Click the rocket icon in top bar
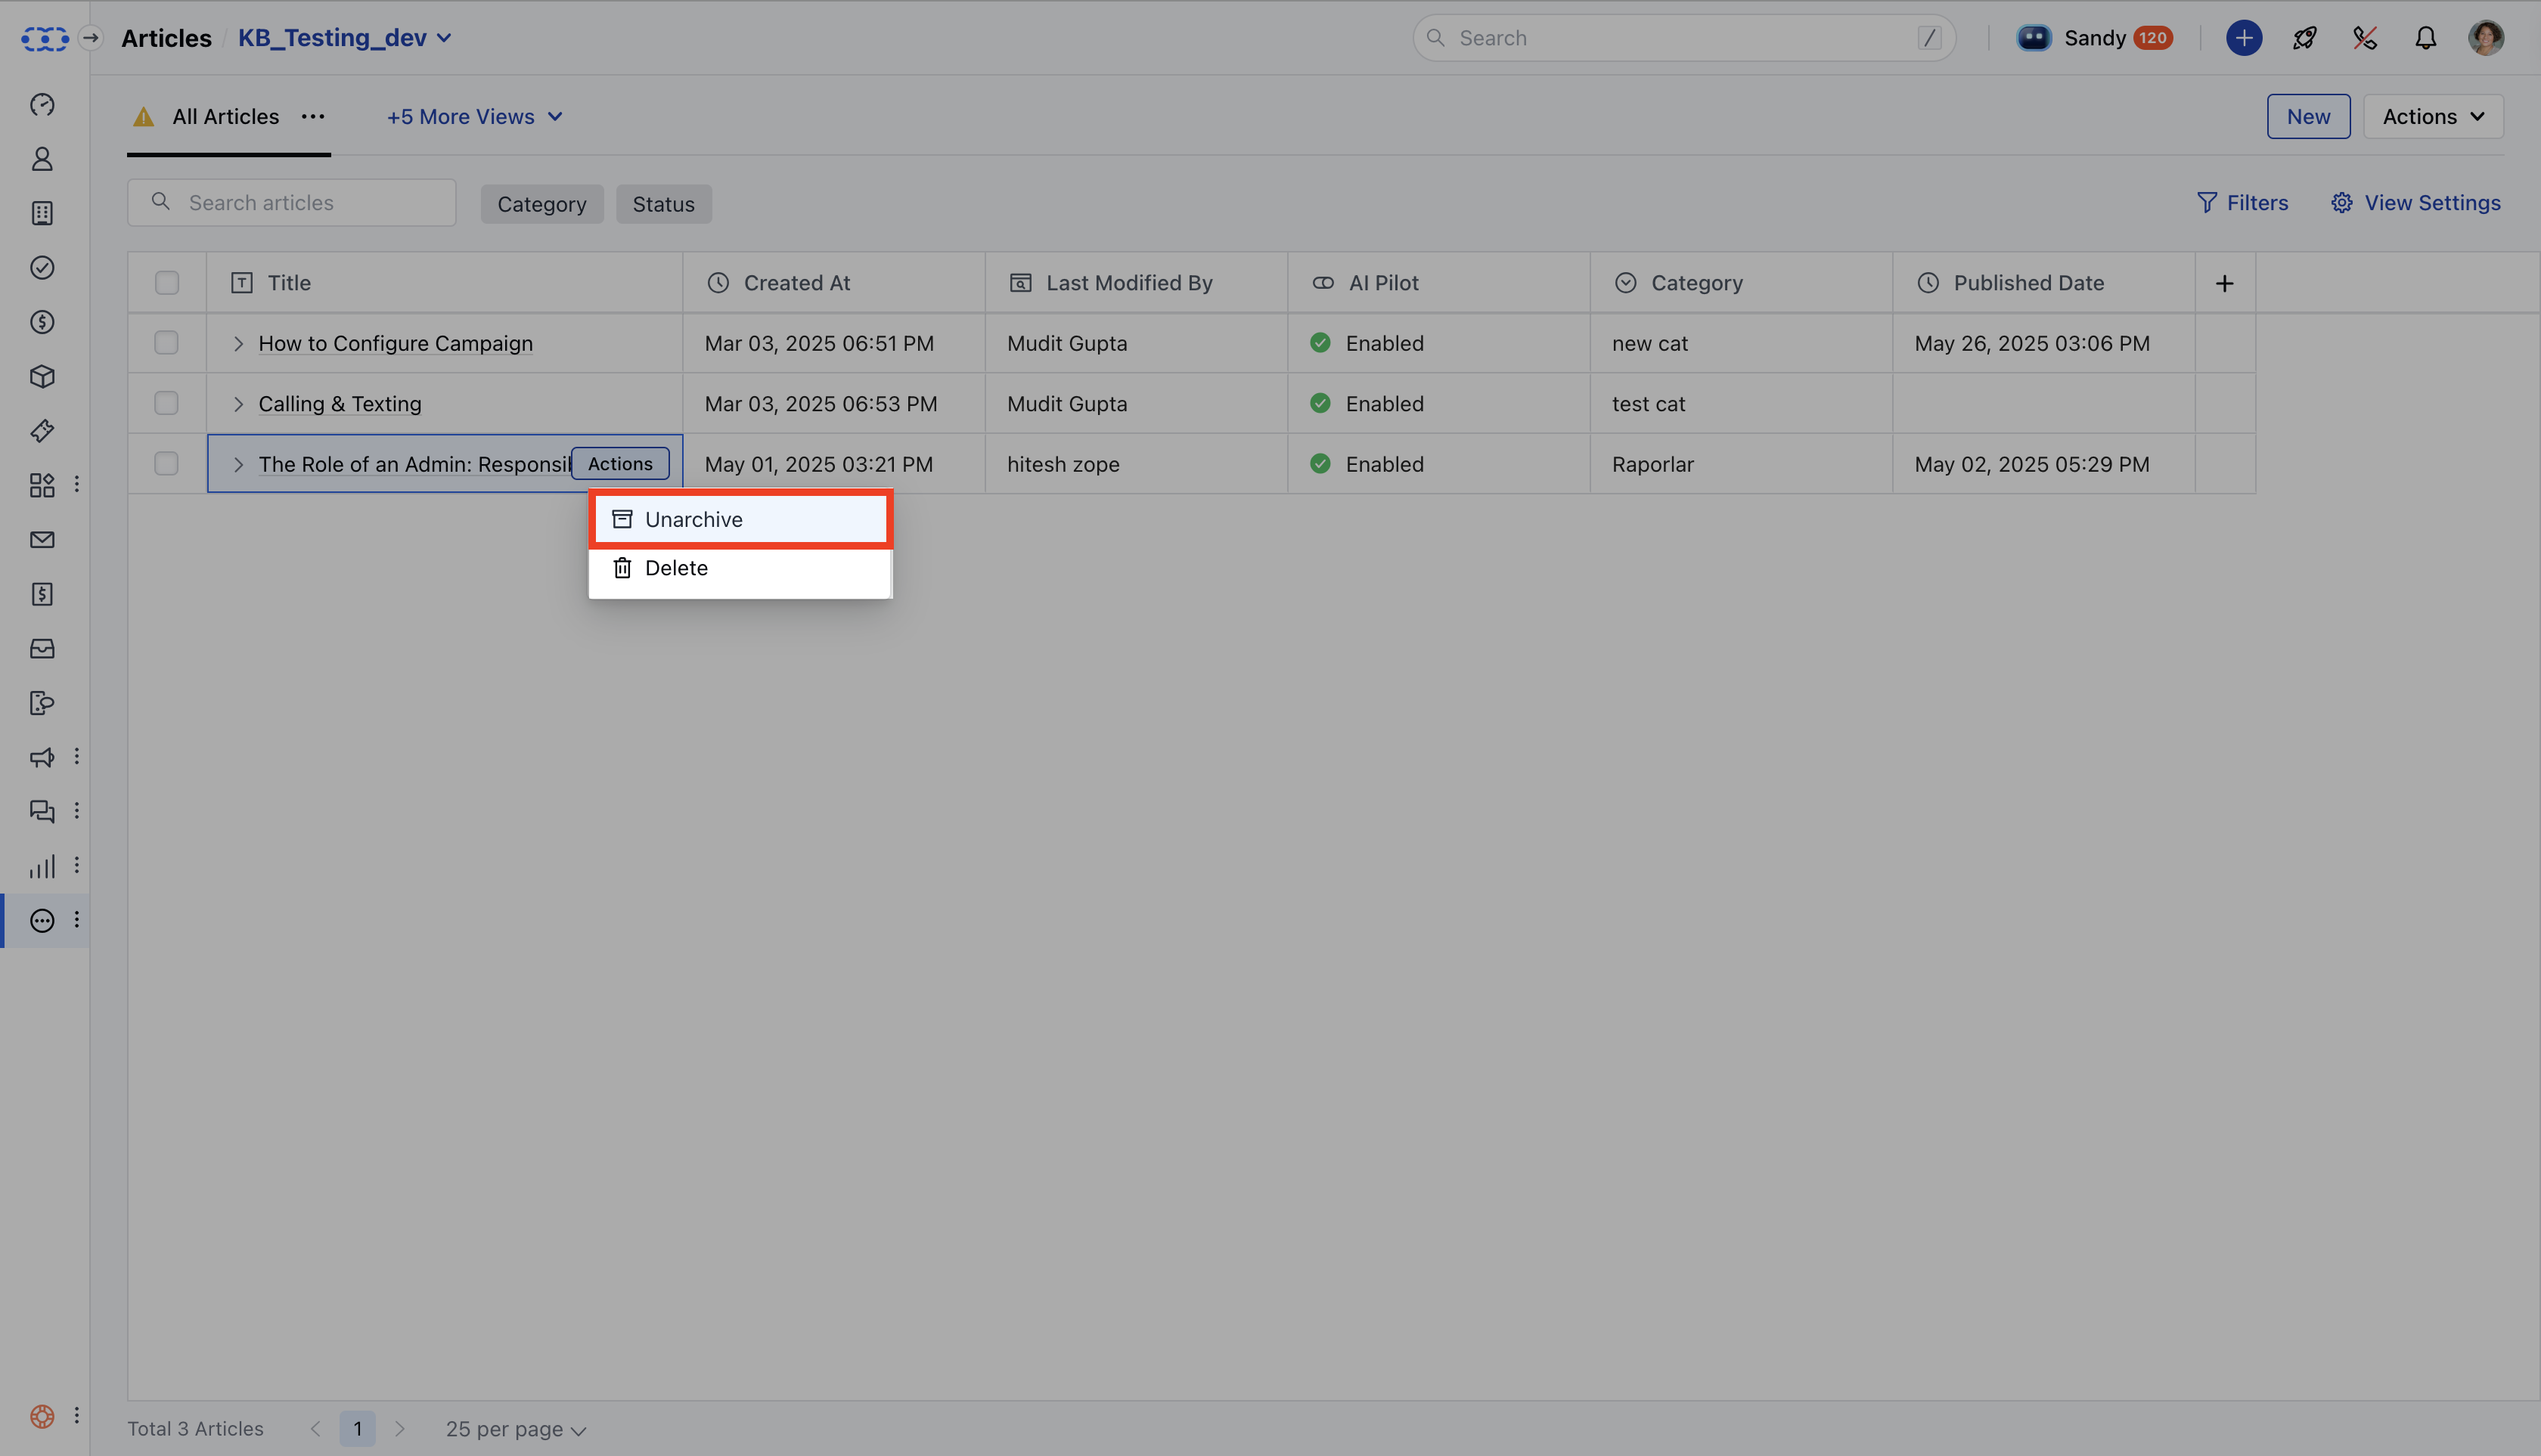 (x=2304, y=38)
